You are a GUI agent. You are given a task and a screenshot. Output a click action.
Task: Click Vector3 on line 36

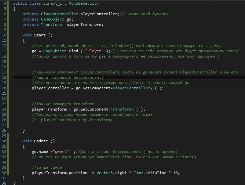coord(105,173)
